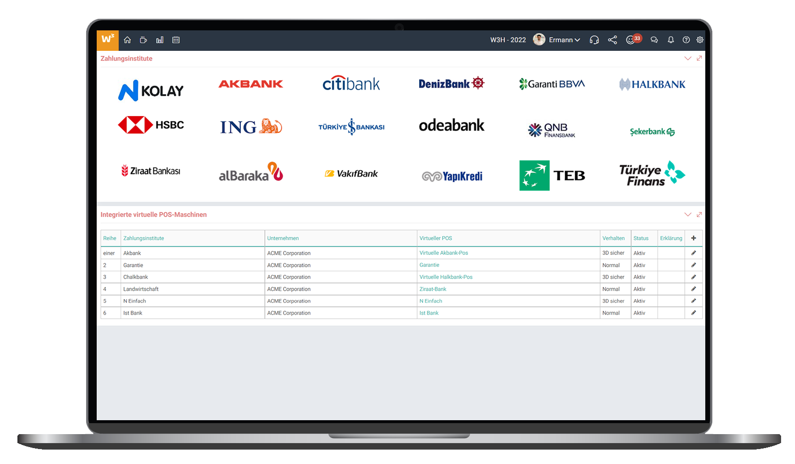
Task: Click the Ermann user avatar
Action: (539, 39)
